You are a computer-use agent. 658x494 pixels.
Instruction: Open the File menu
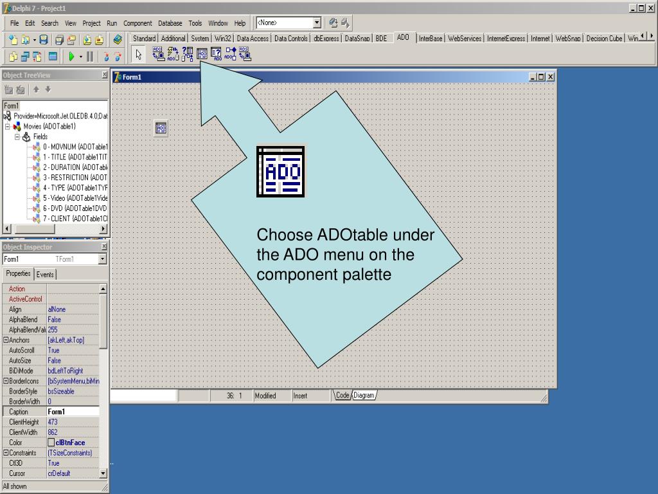(14, 23)
